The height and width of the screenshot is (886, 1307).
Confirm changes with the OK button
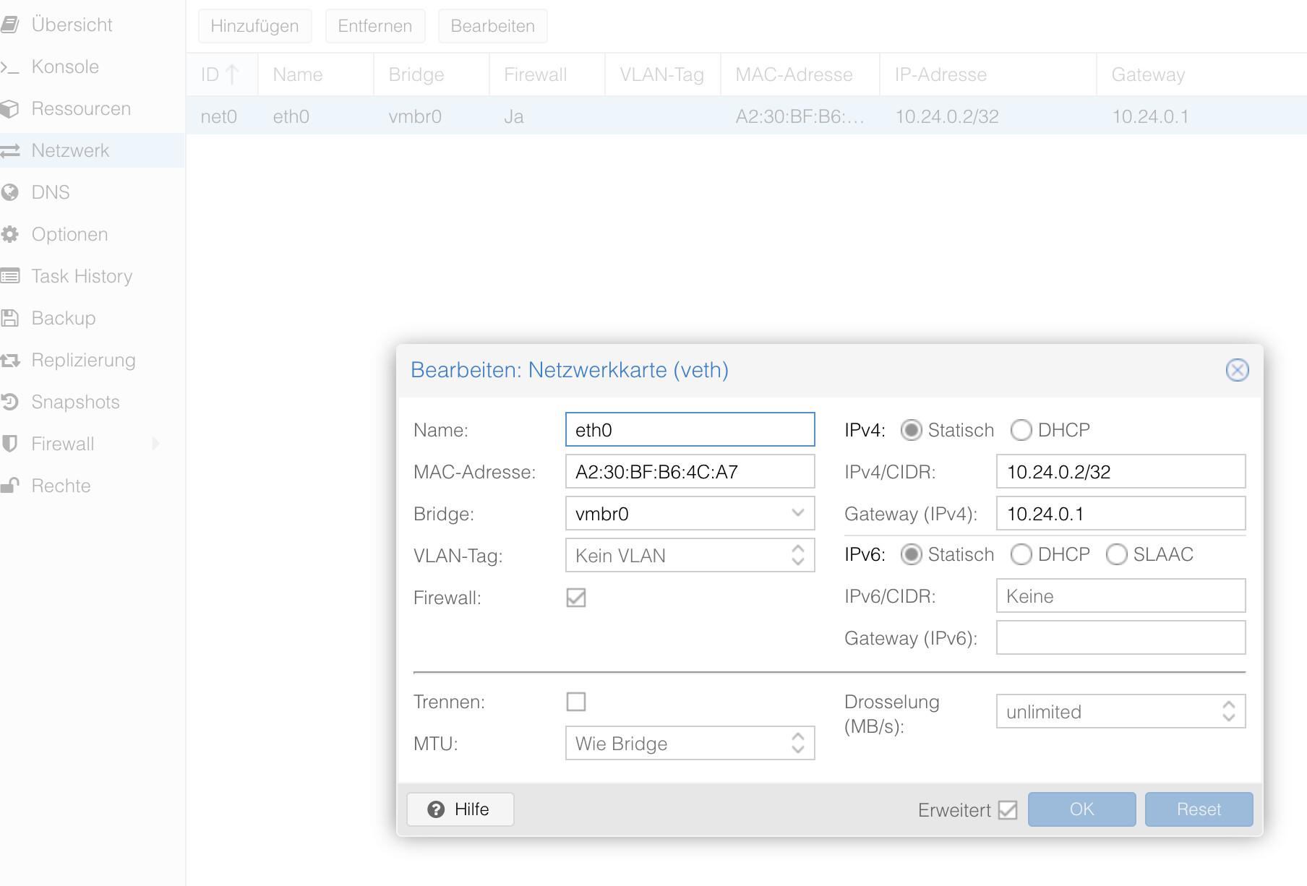[x=1081, y=809]
